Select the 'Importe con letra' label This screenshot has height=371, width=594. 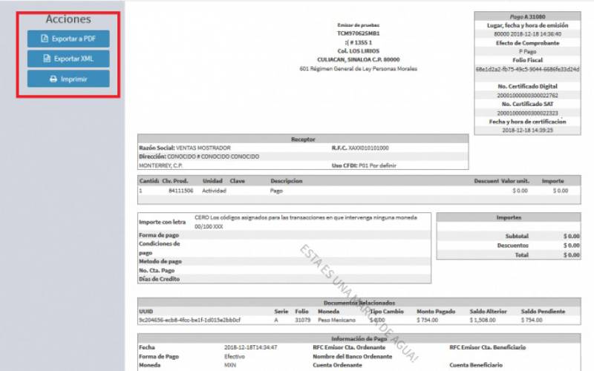(162, 222)
